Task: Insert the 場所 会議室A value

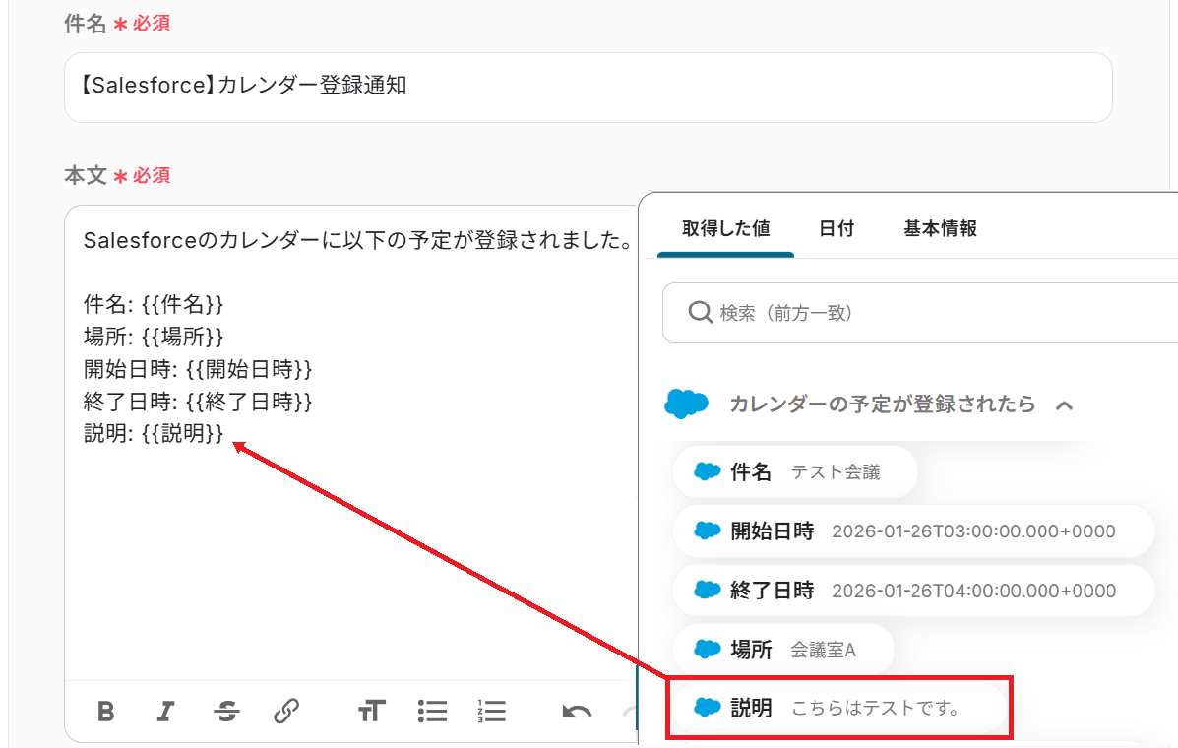Action: (x=782, y=649)
